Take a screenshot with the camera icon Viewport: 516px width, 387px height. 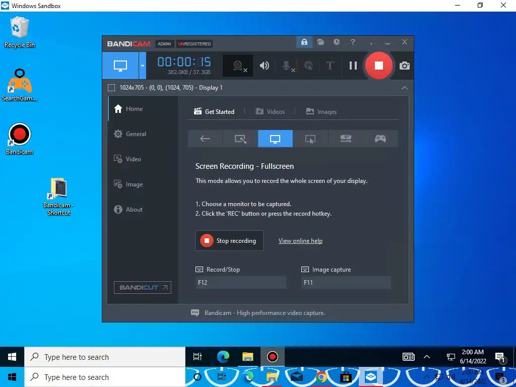pos(405,66)
